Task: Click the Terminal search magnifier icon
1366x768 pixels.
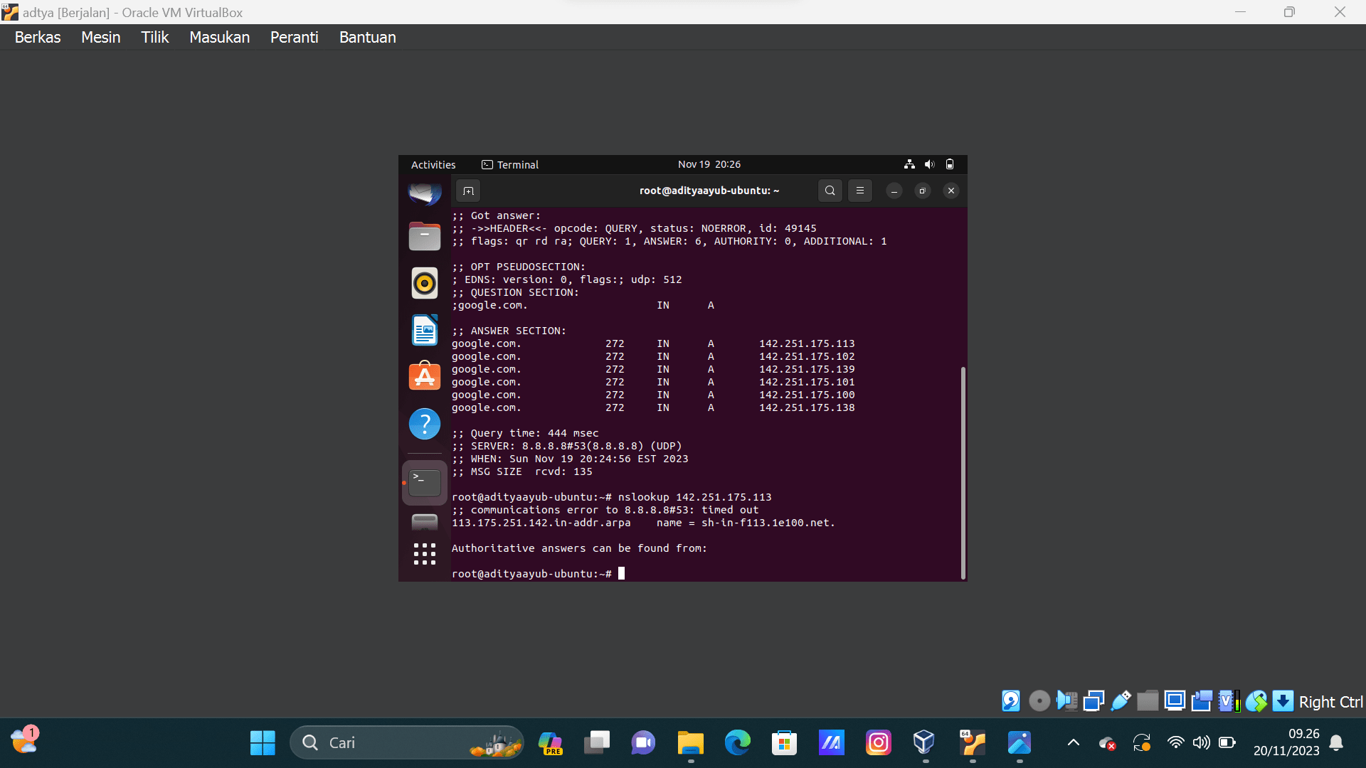Action: (830, 191)
